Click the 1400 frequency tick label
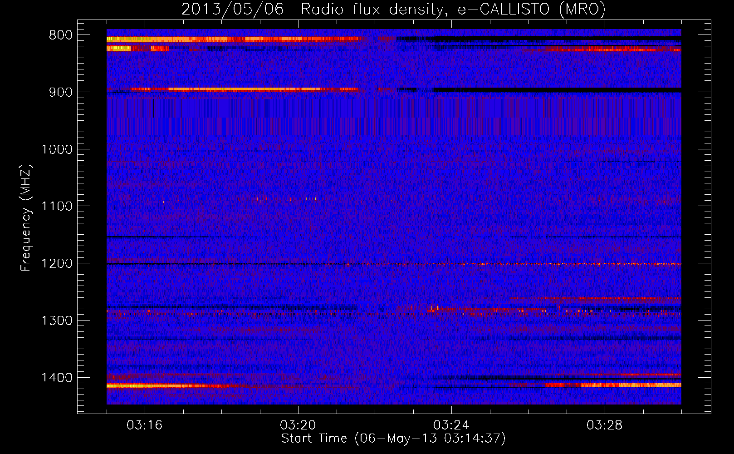Image resolution: width=734 pixels, height=454 pixels. tap(57, 378)
